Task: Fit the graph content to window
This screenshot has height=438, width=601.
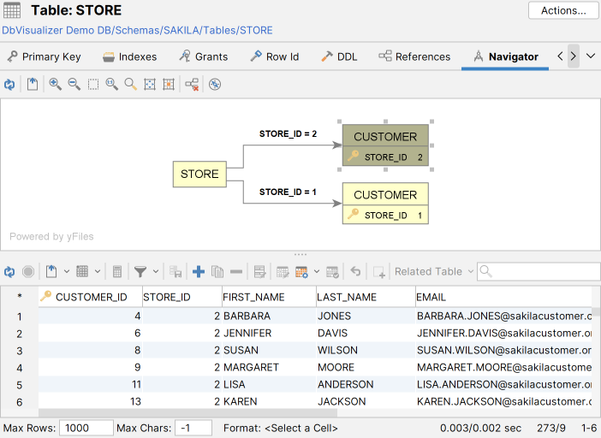Action: coord(150,84)
